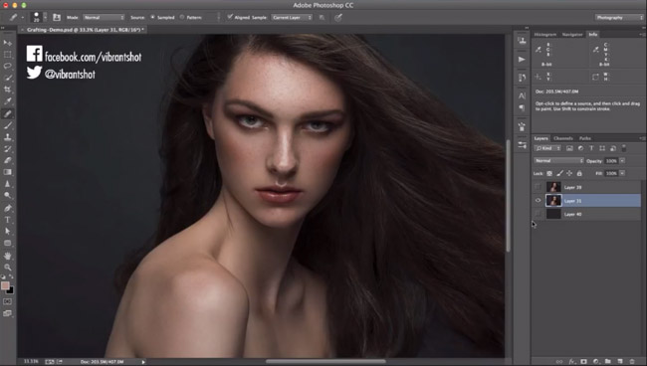The height and width of the screenshot is (366, 647).
Task: Filter layers by pixel kind
Action: pos(569,148)
